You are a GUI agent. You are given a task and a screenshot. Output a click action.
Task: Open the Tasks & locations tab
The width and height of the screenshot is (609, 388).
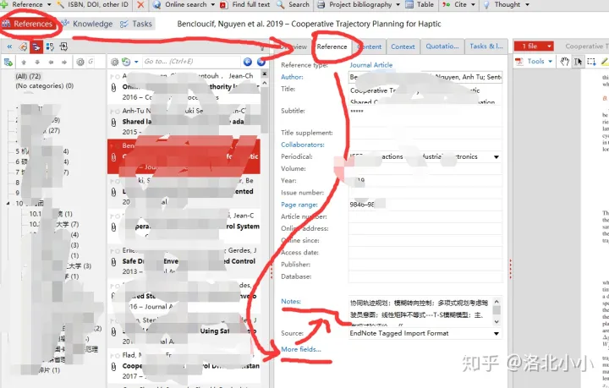click(x=486, y=46)
